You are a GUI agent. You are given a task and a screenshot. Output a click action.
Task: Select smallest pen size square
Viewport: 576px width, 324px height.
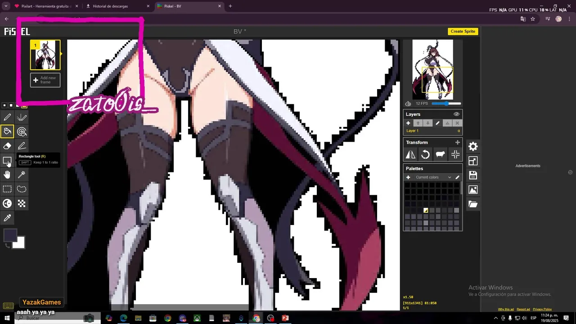[x=4, y=106]
